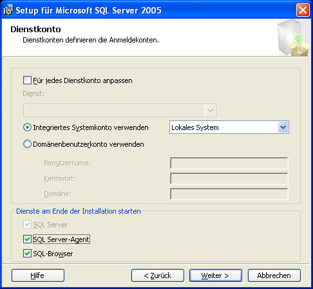Enable 'Für jedes Dienstkonto anpassen' checkbox
313x289 pixels.
point(27,80)
